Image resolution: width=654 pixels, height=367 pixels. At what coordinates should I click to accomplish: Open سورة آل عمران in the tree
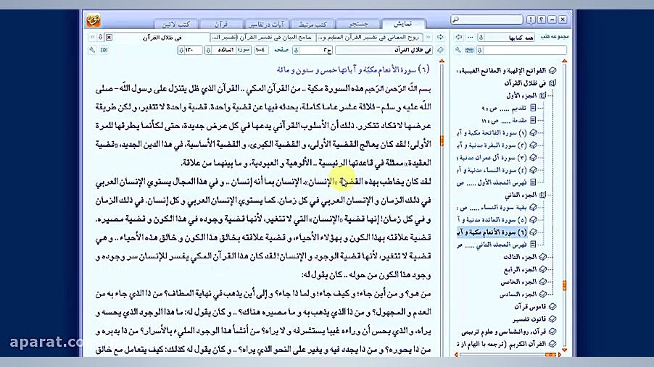coord(492,158)
